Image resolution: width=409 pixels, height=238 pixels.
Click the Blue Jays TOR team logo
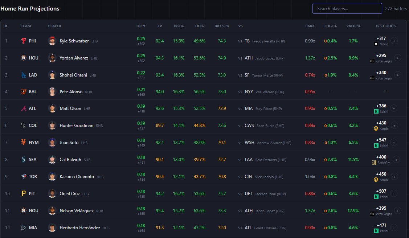24,176
